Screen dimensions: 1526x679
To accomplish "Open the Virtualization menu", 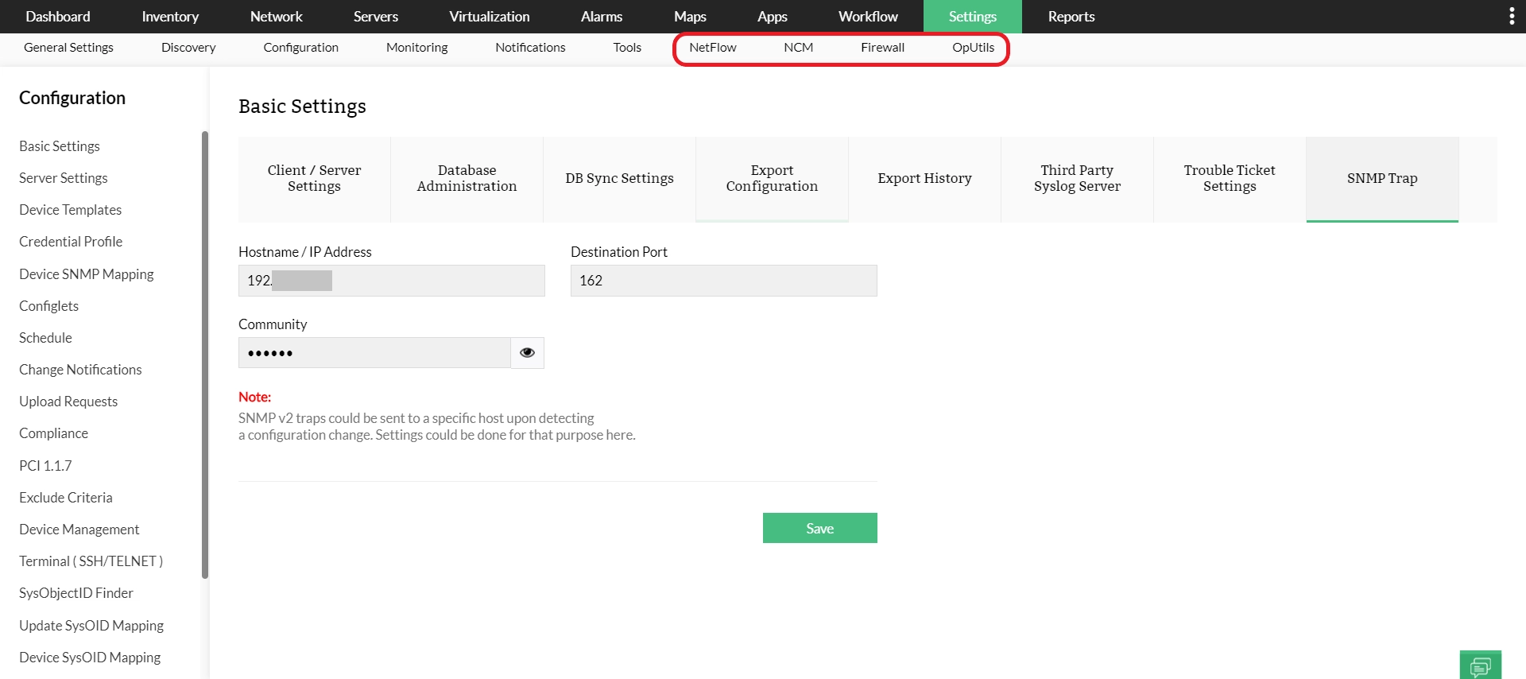I will (490, 17).
